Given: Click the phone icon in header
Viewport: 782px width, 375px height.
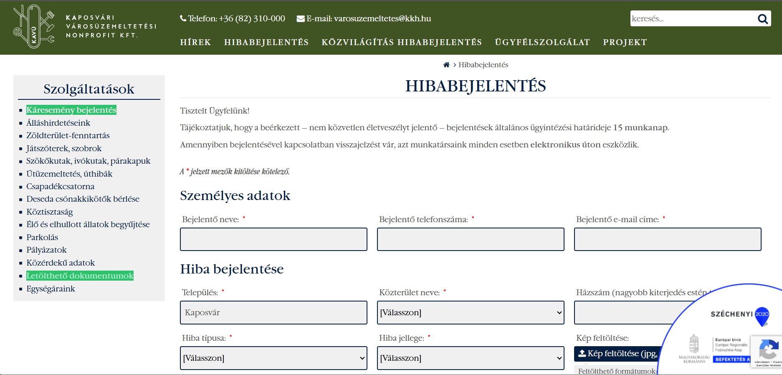Looking at the screenshot, I should click(x=183, y=18).
